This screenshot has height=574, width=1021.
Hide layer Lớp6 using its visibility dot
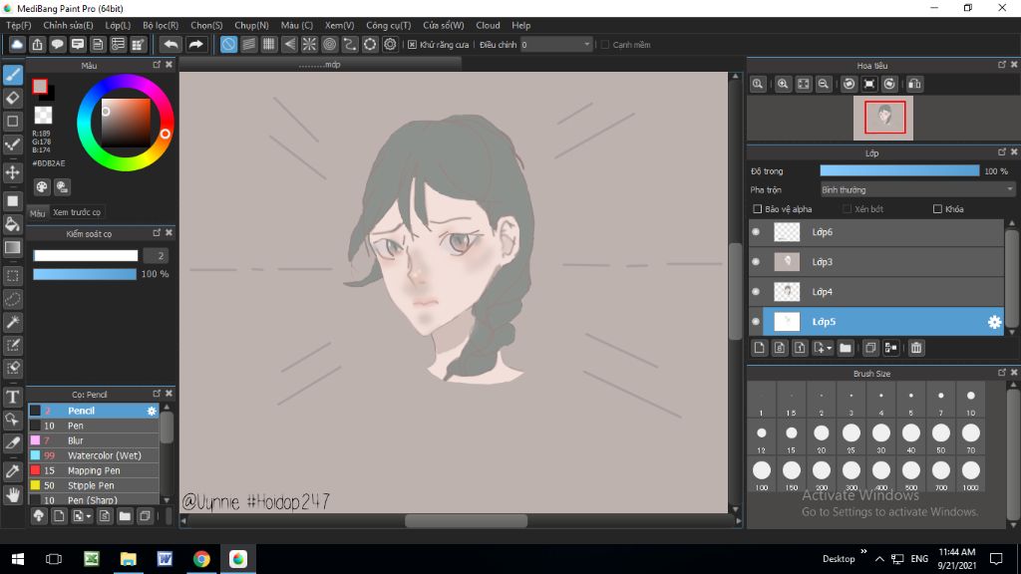point(756,231)
